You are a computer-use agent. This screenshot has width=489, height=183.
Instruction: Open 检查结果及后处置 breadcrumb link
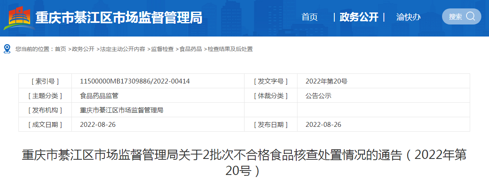point(230,49)
